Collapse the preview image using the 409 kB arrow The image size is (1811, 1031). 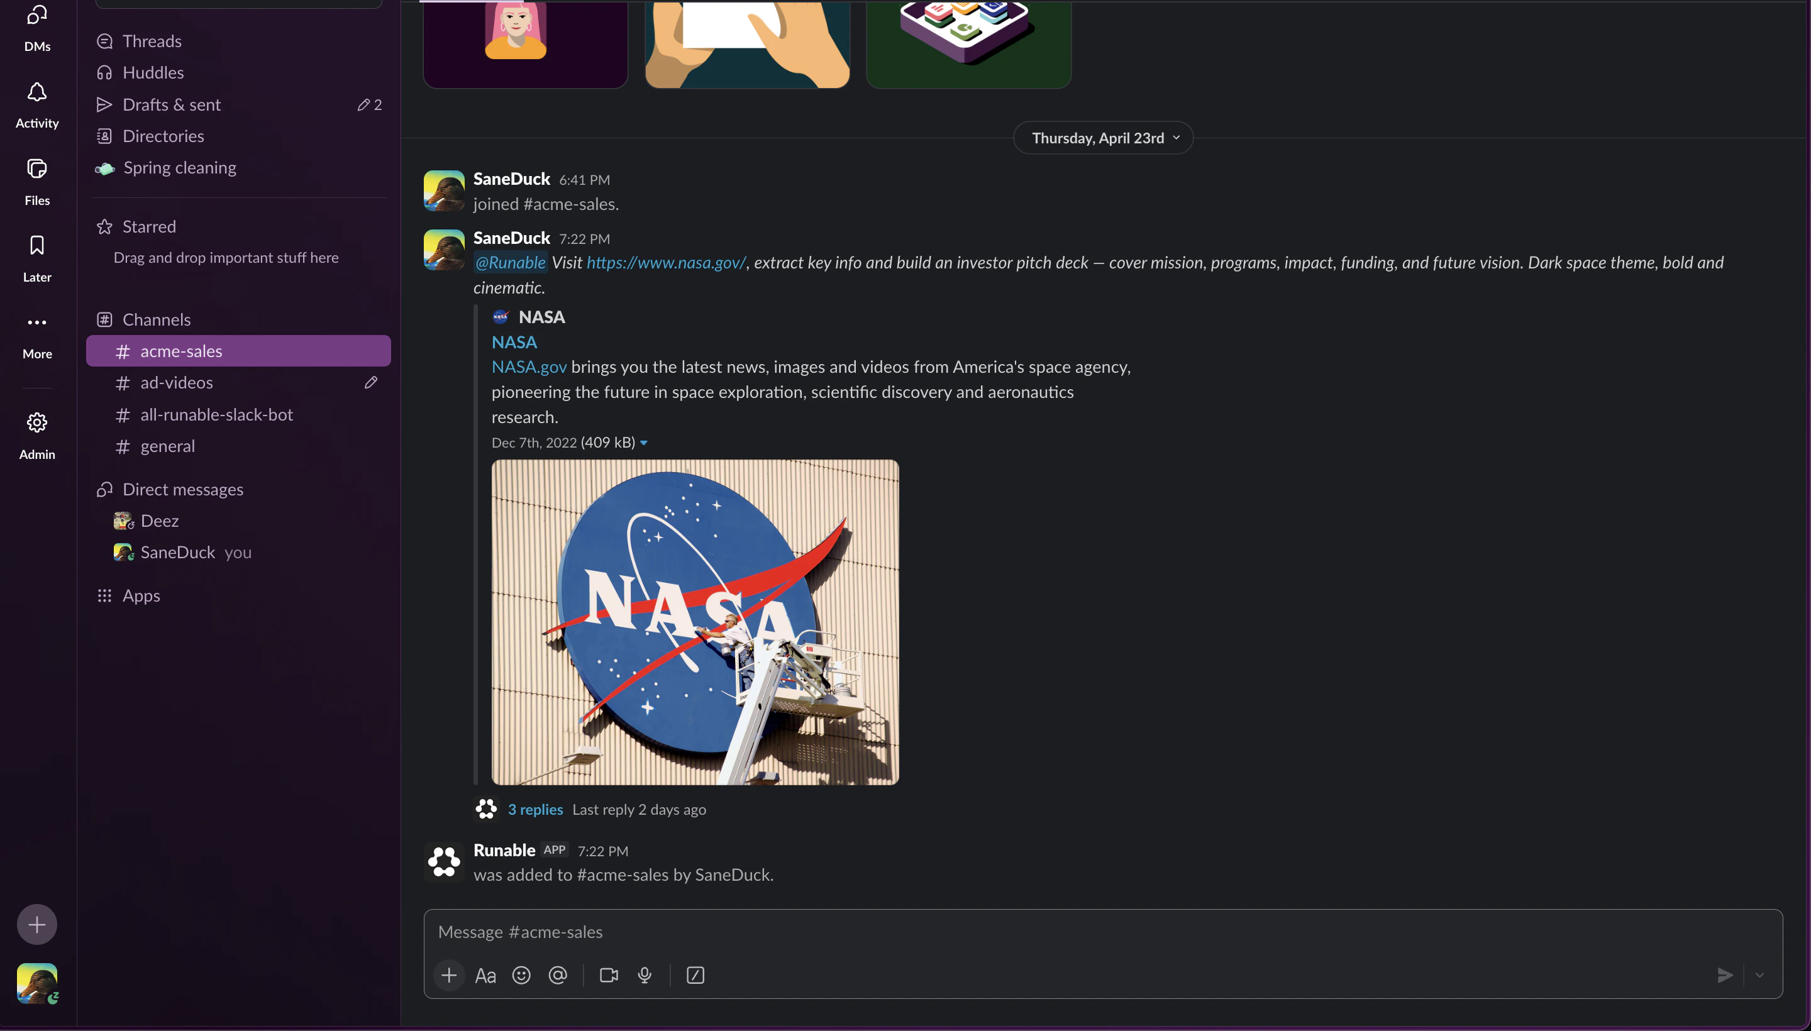pyautogui.click(x=644, y=443)
